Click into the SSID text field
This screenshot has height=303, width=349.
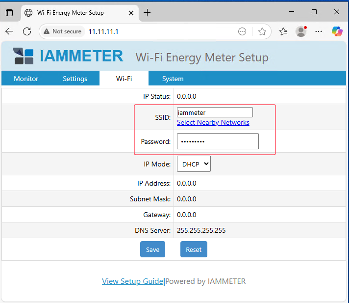click(x=215, y=112)
